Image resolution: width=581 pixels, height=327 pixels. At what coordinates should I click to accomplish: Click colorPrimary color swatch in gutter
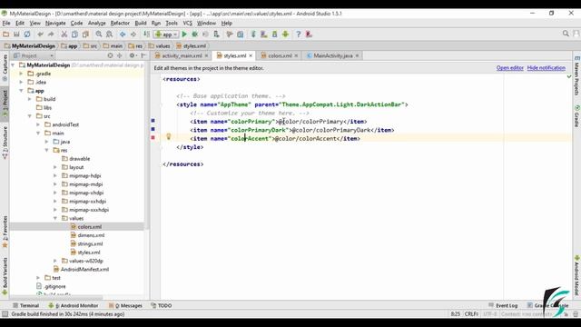(153, 121)
